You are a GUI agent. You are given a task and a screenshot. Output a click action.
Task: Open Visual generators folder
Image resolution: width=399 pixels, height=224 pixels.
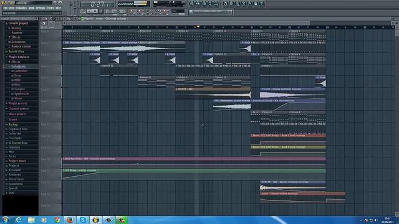18,98
